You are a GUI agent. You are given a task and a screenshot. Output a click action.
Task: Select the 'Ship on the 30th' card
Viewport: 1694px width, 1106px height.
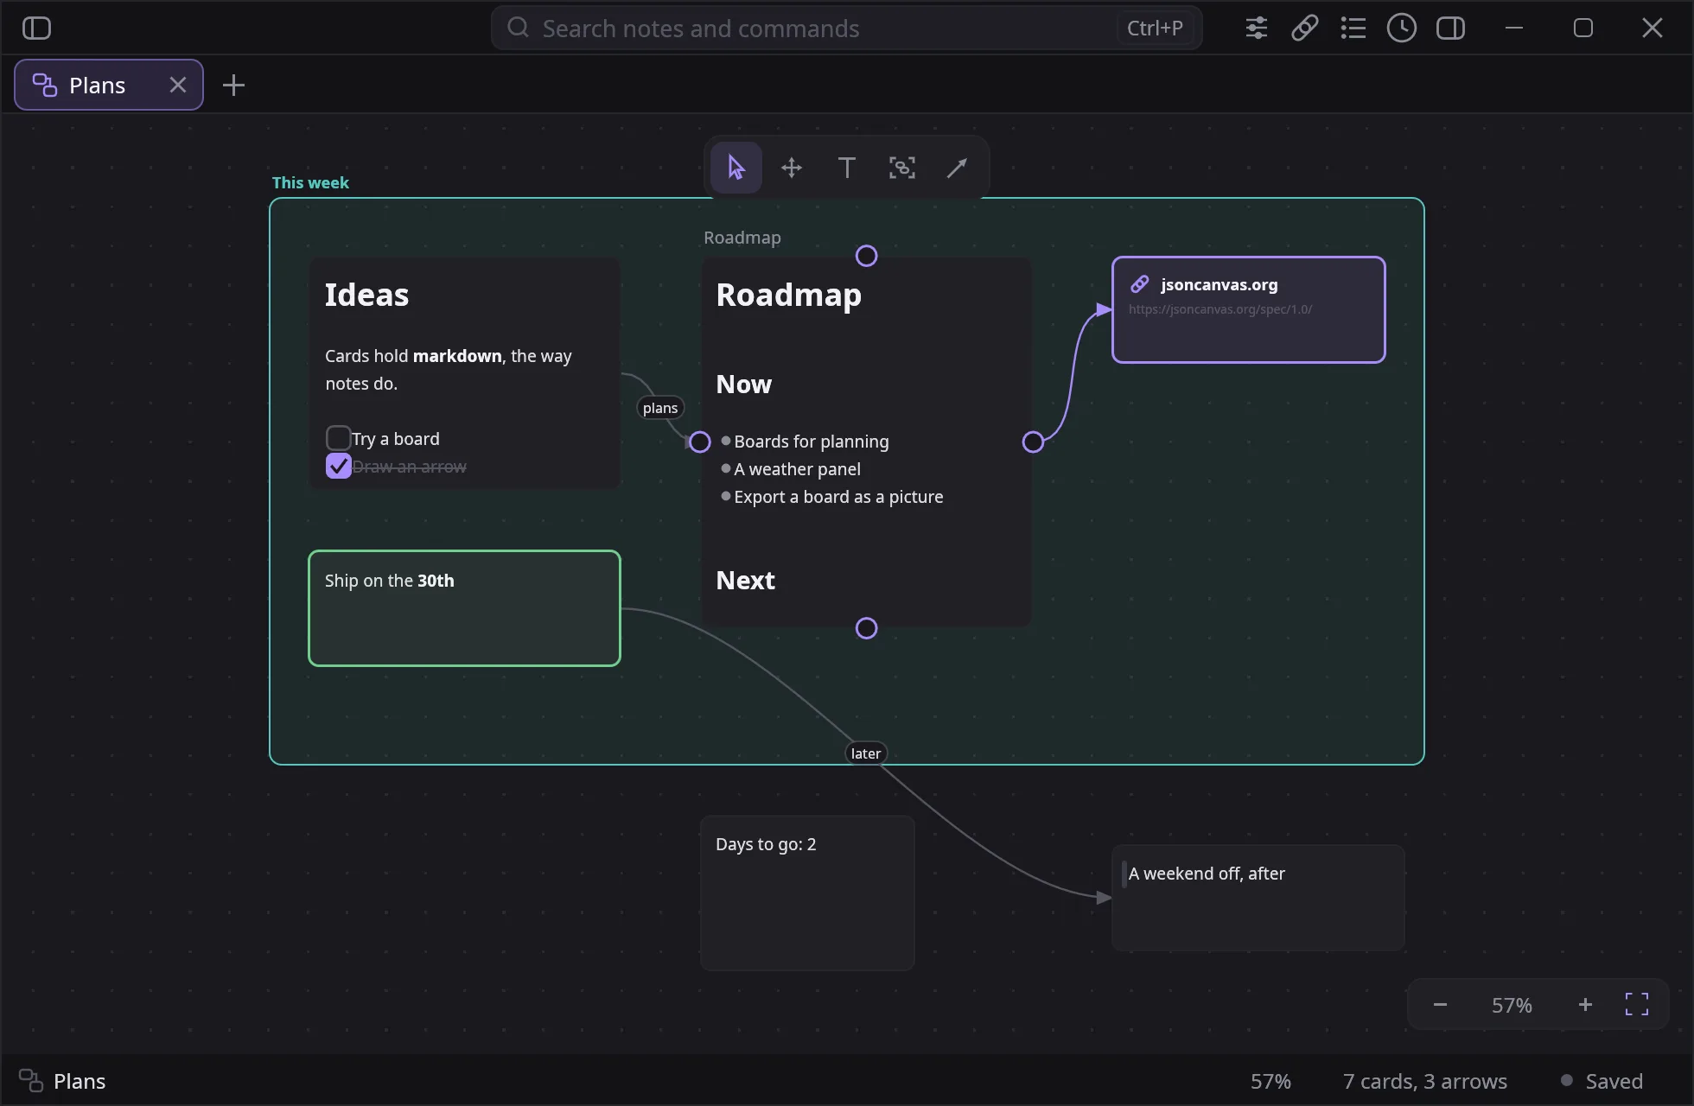(464, 608)
